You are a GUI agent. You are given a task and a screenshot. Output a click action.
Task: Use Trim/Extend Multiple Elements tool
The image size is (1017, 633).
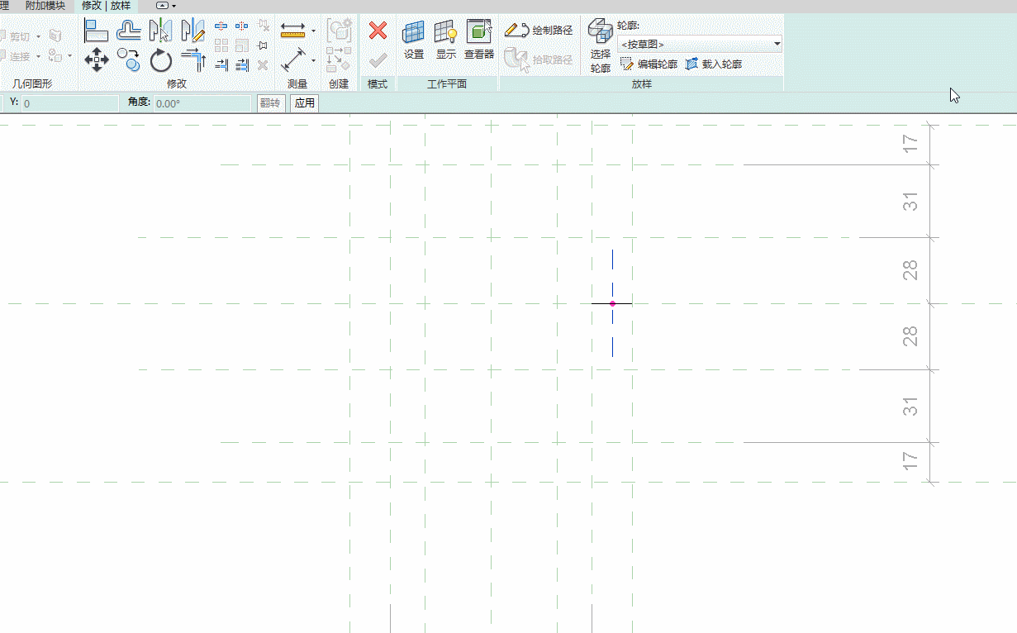click(x=242, y=65)
